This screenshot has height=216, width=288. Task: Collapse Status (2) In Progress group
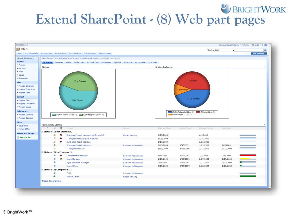pyautogui.click(x=42, y=152)
